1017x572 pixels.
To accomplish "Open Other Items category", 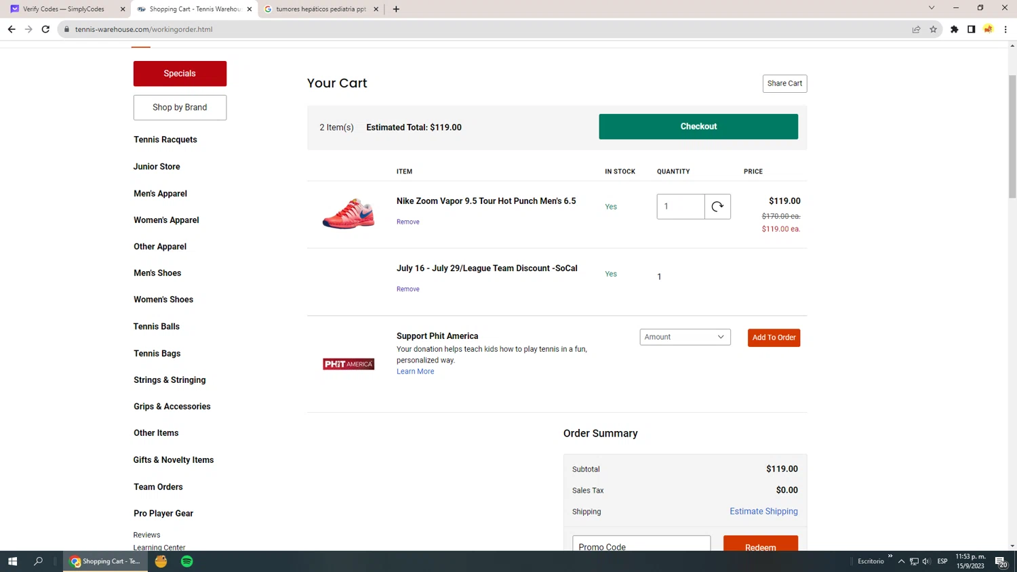I will coord(156,433).
